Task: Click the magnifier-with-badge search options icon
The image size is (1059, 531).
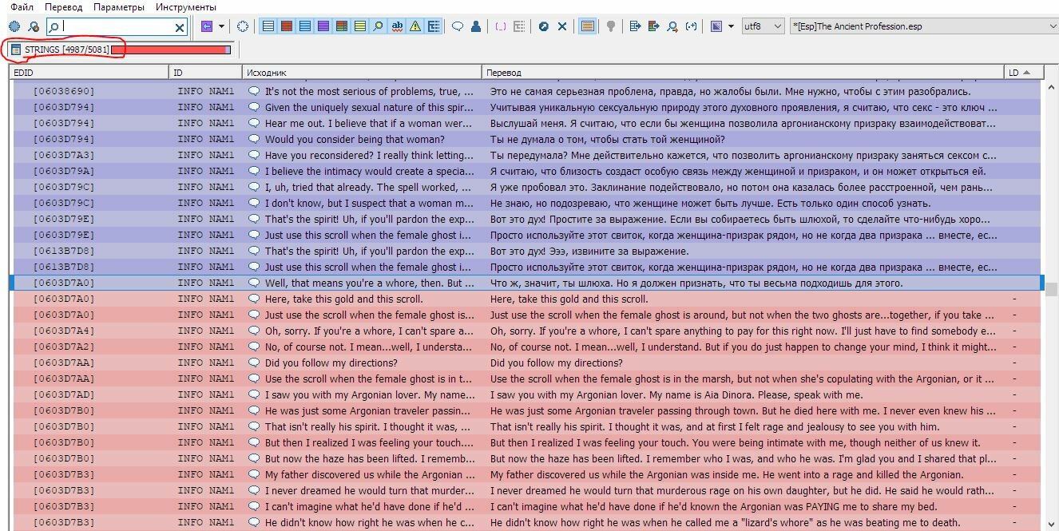Action: [x=34, y=26]
